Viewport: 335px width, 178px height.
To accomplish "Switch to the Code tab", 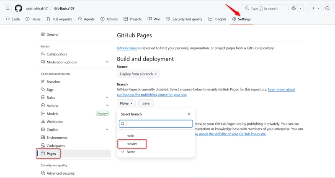I will pyautogui.click(x=13, y=19).
